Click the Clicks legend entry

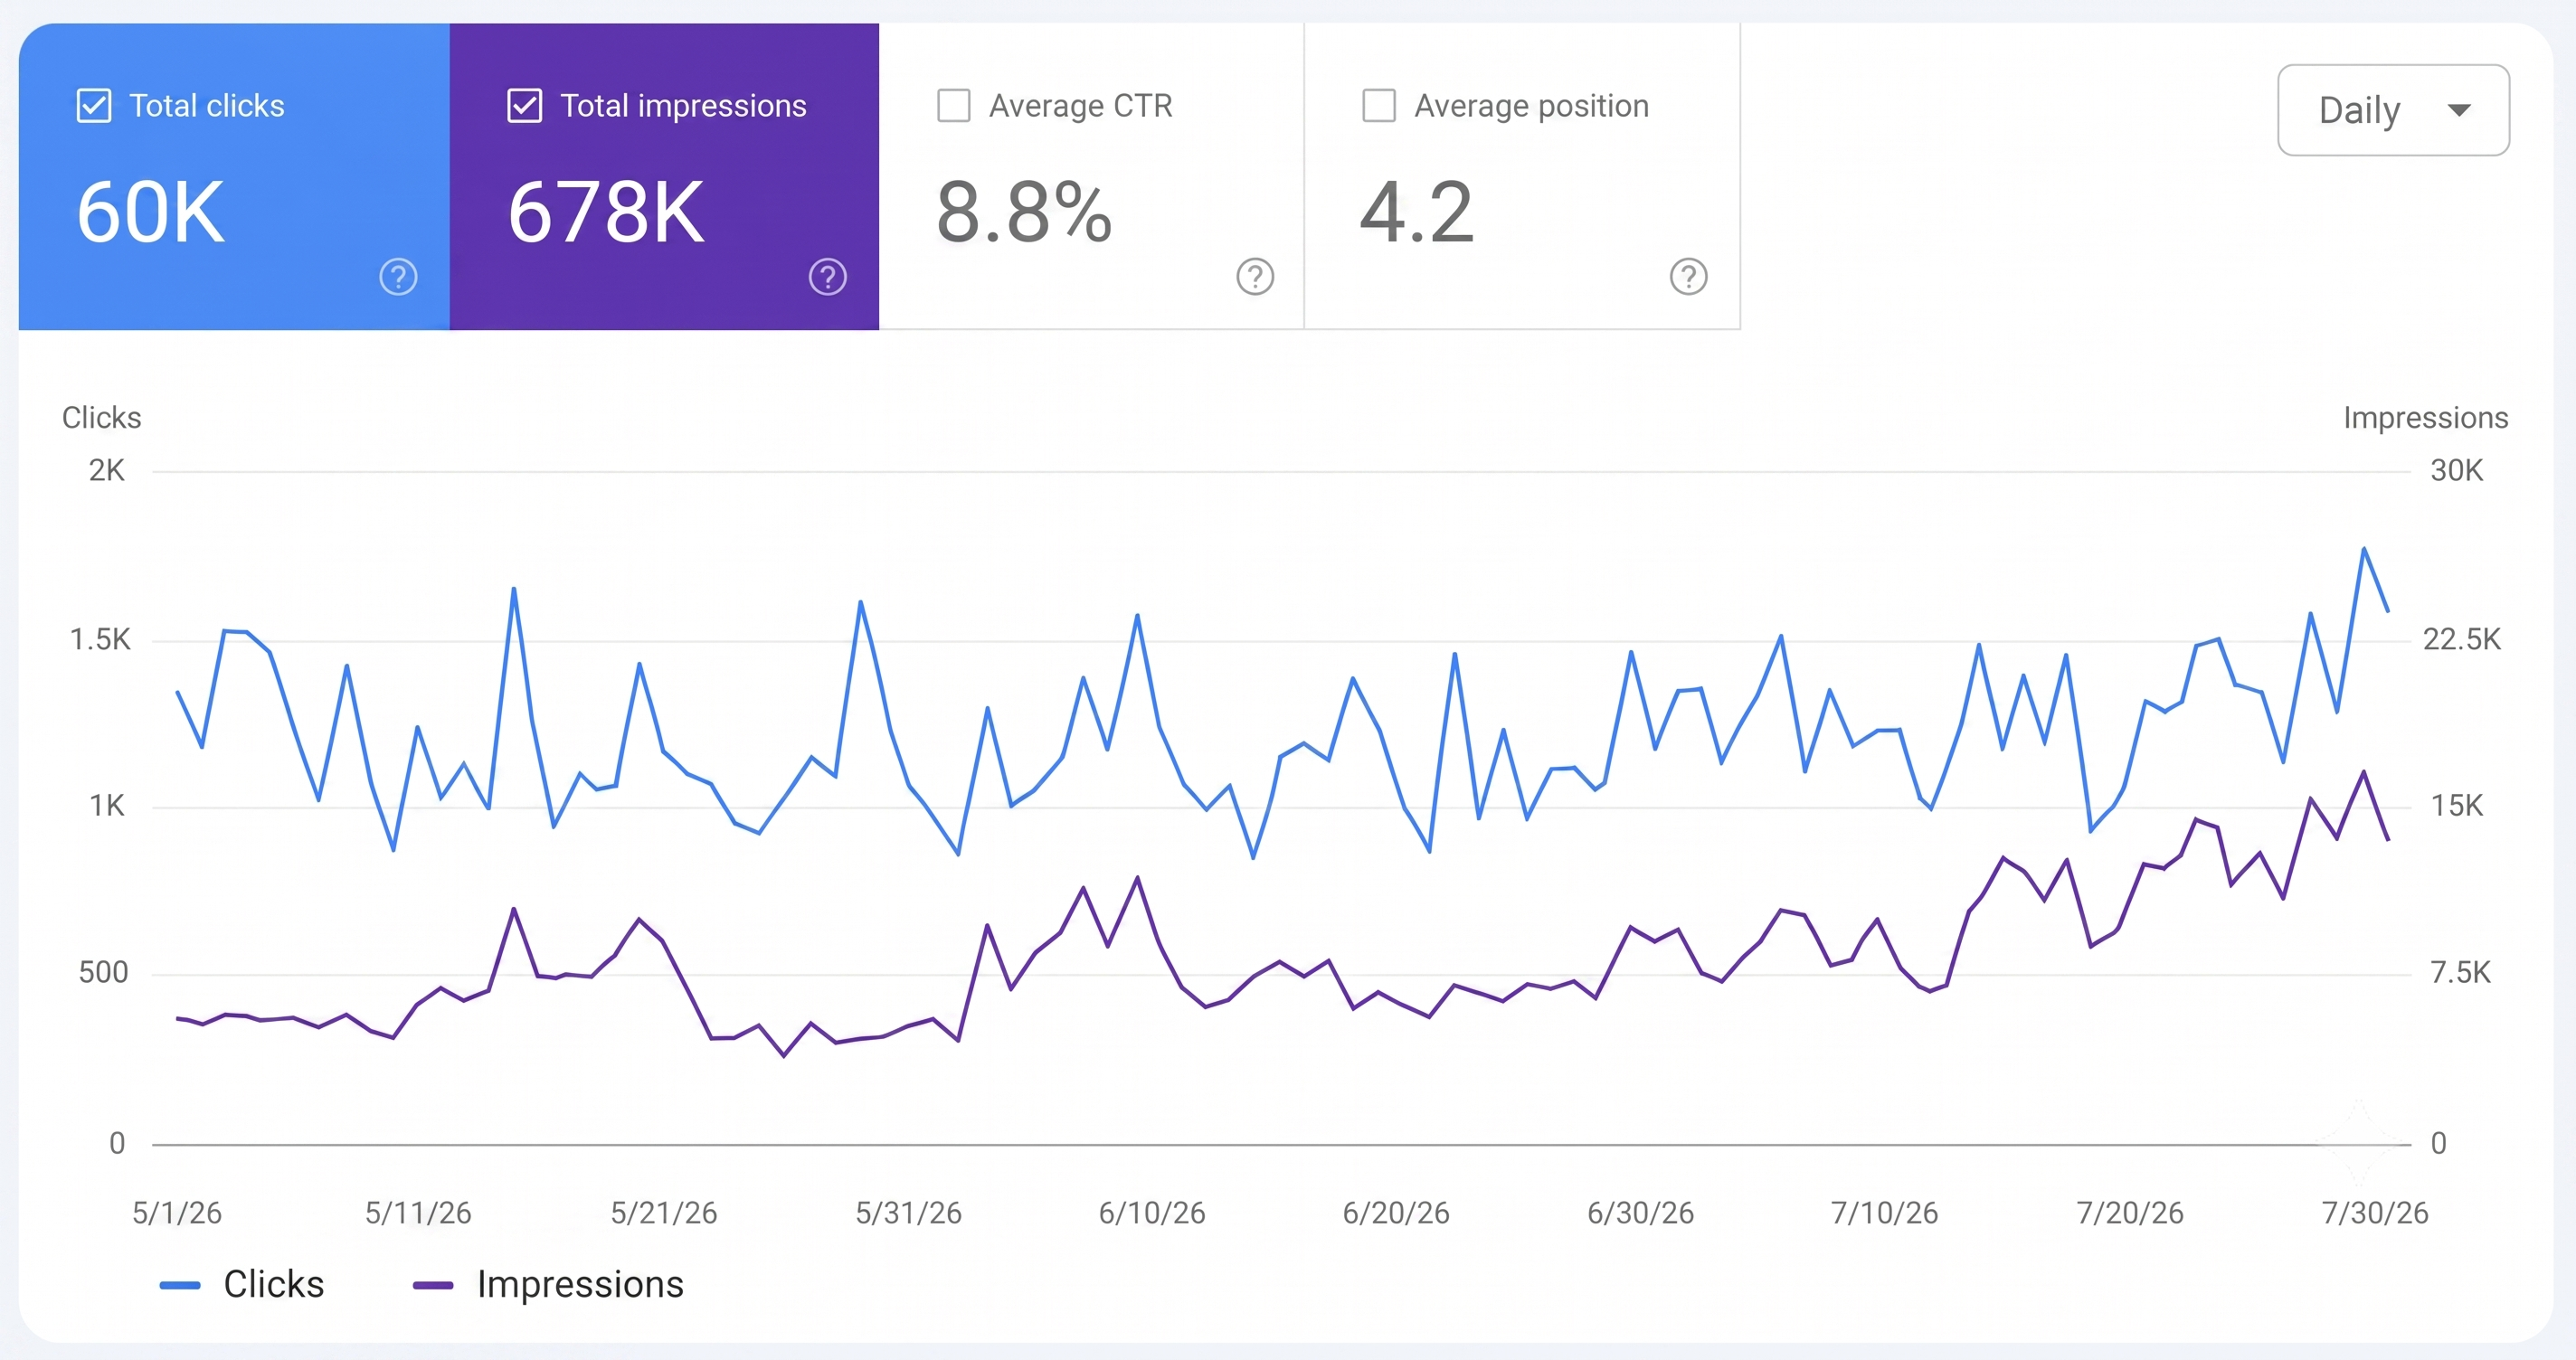coord(242,1284)
